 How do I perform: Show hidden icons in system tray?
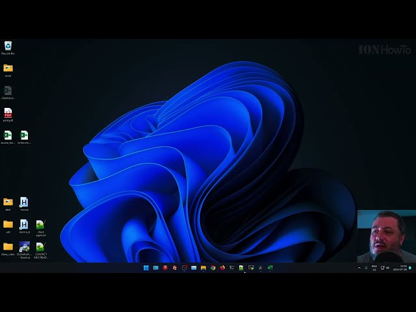(x=359, y=268)
